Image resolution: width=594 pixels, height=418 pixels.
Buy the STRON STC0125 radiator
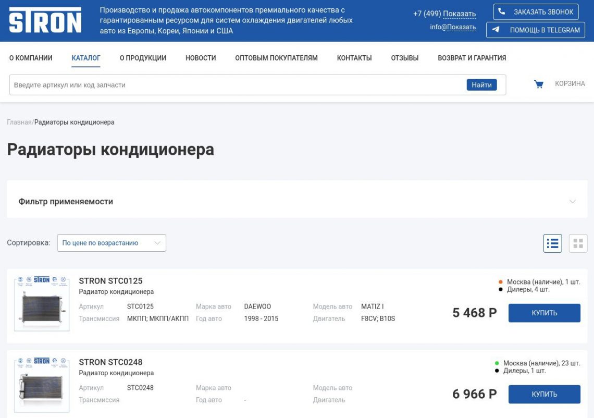(544, 313)
